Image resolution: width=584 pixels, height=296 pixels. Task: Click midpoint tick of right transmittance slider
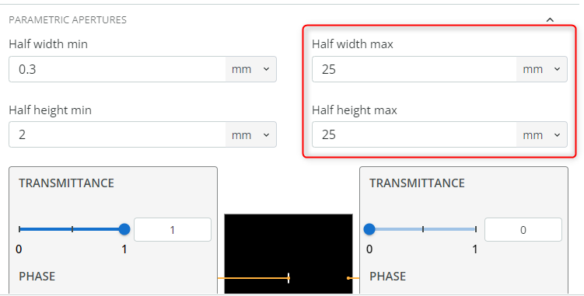[x=423, y=229]
